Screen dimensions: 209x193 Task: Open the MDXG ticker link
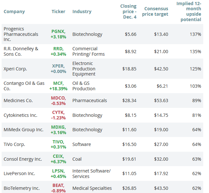[x=58, y=127]
